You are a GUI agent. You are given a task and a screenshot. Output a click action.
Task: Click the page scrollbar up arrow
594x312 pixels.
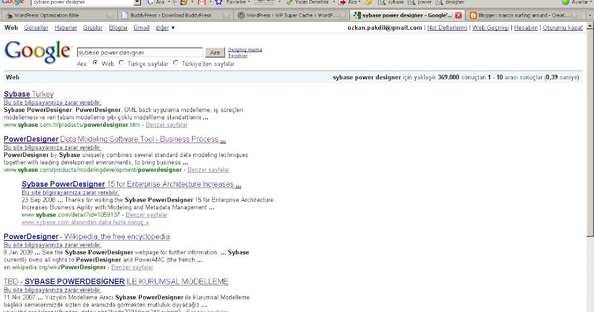tap(590, 26)
